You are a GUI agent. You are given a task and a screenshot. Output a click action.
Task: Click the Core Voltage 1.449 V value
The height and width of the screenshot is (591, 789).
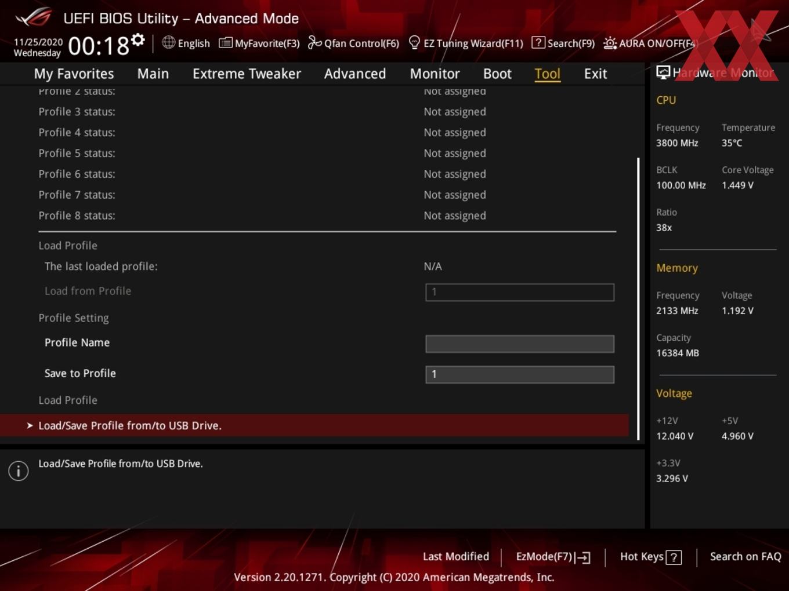click(x=737, y=185)
